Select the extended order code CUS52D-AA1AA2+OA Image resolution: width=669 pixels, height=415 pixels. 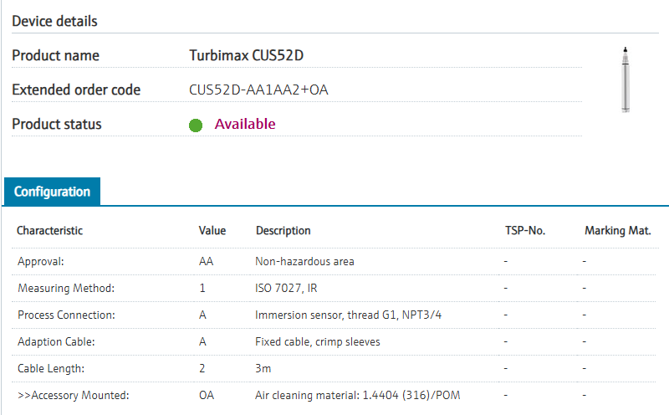pyautogui.click(x=258, y=90)
